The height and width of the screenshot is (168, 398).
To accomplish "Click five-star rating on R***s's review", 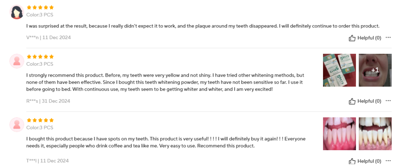I will tap(40, 57).
